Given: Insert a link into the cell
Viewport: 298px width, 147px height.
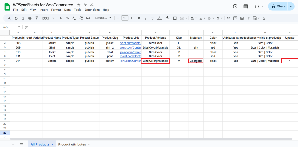Looking at the screenshot, I should (228, 18).
